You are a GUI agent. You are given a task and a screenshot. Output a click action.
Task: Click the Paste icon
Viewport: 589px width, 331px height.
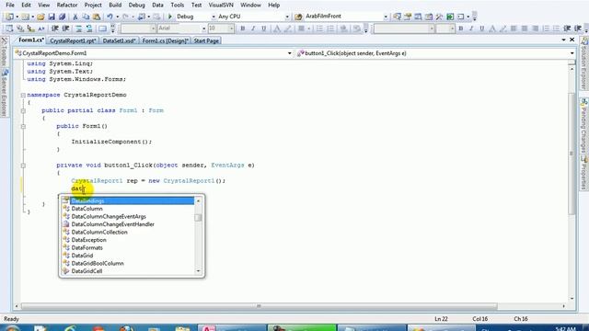tap(97, 17)
